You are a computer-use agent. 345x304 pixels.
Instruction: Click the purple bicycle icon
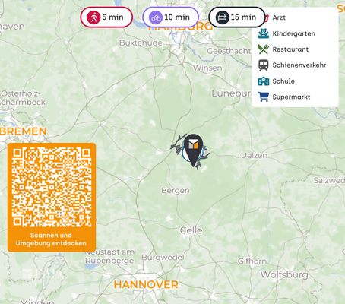point(156,17)
